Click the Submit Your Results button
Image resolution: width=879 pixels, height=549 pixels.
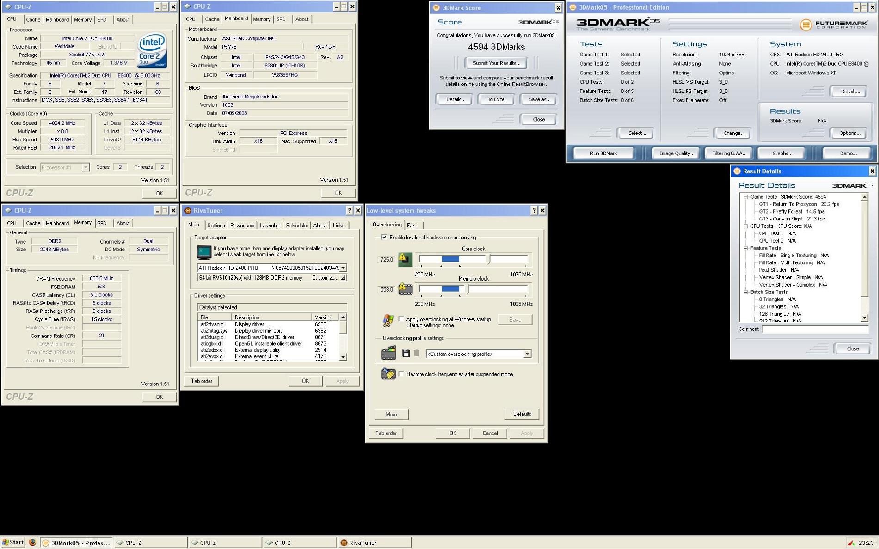[x=496, y=63]
